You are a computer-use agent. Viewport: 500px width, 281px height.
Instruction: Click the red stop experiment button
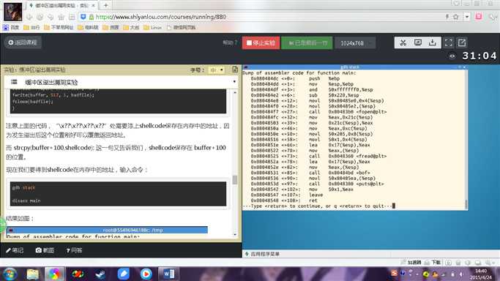(x=261, y=43)
